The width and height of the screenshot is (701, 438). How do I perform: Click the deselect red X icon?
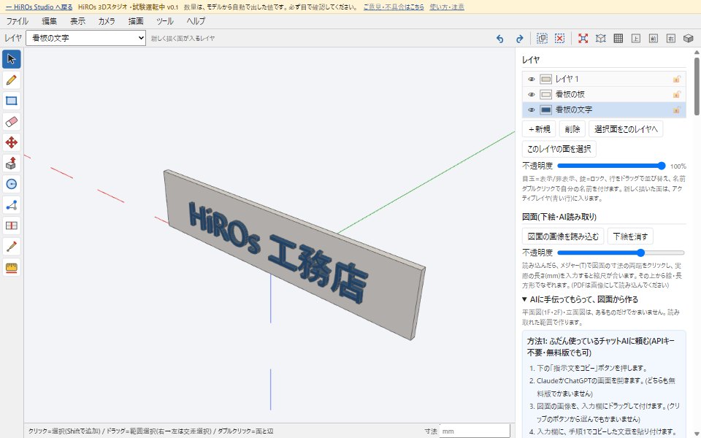[559, 39]
